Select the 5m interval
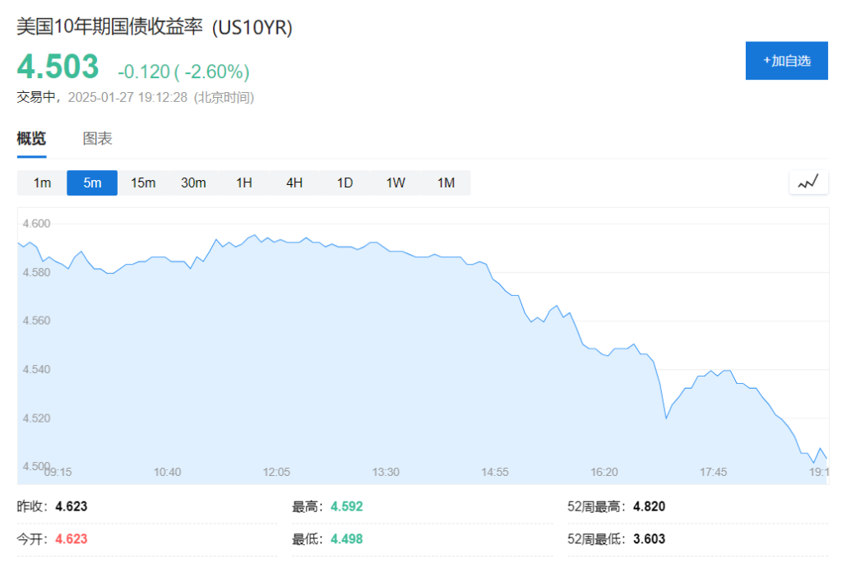The image size is (842, 568). point(92,183)
